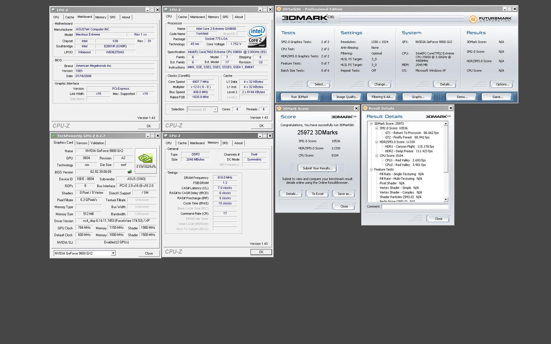Click the 3DMark Score window title icon
Viewport: 551px width, 344px height.
[x=279, y=108]
